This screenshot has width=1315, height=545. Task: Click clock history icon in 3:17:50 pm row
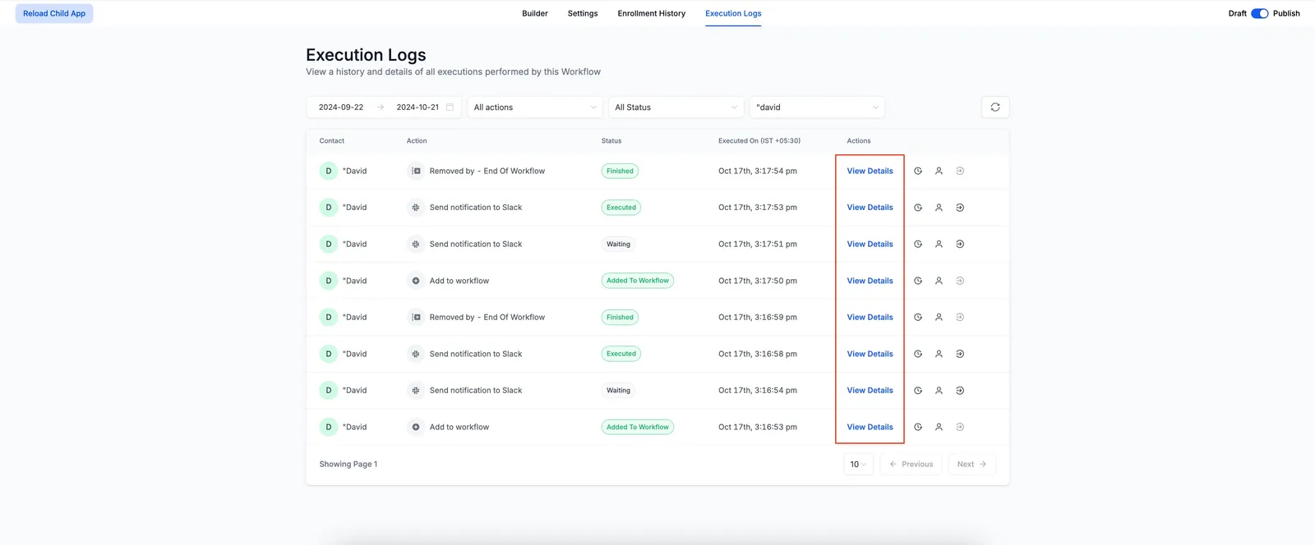(x=918, y=281)
